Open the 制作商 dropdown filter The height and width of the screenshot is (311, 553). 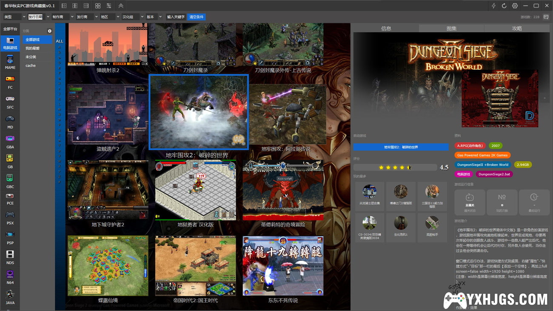pos(62,17)
